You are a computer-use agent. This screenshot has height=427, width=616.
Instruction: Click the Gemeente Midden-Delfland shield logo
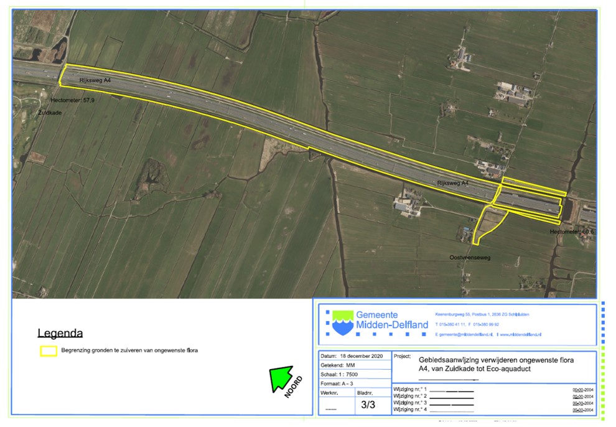click(x=338, y=322)
